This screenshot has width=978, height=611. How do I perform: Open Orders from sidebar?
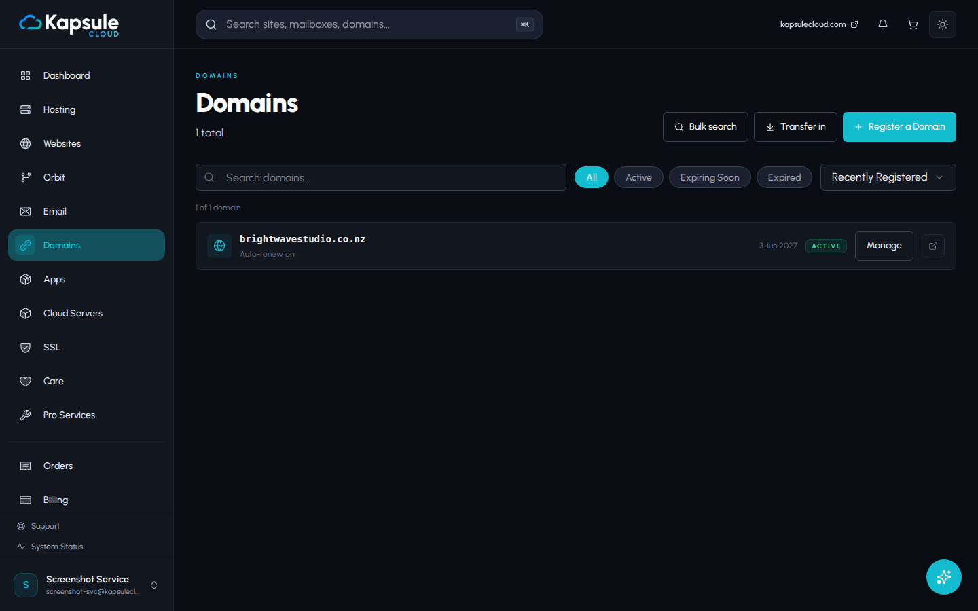click(86, 466)
